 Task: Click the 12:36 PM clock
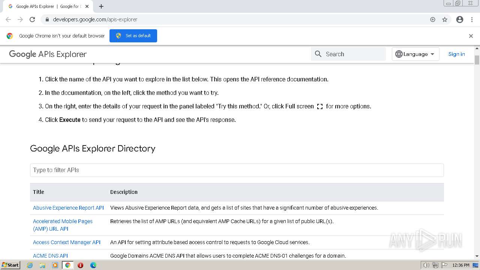460,265
